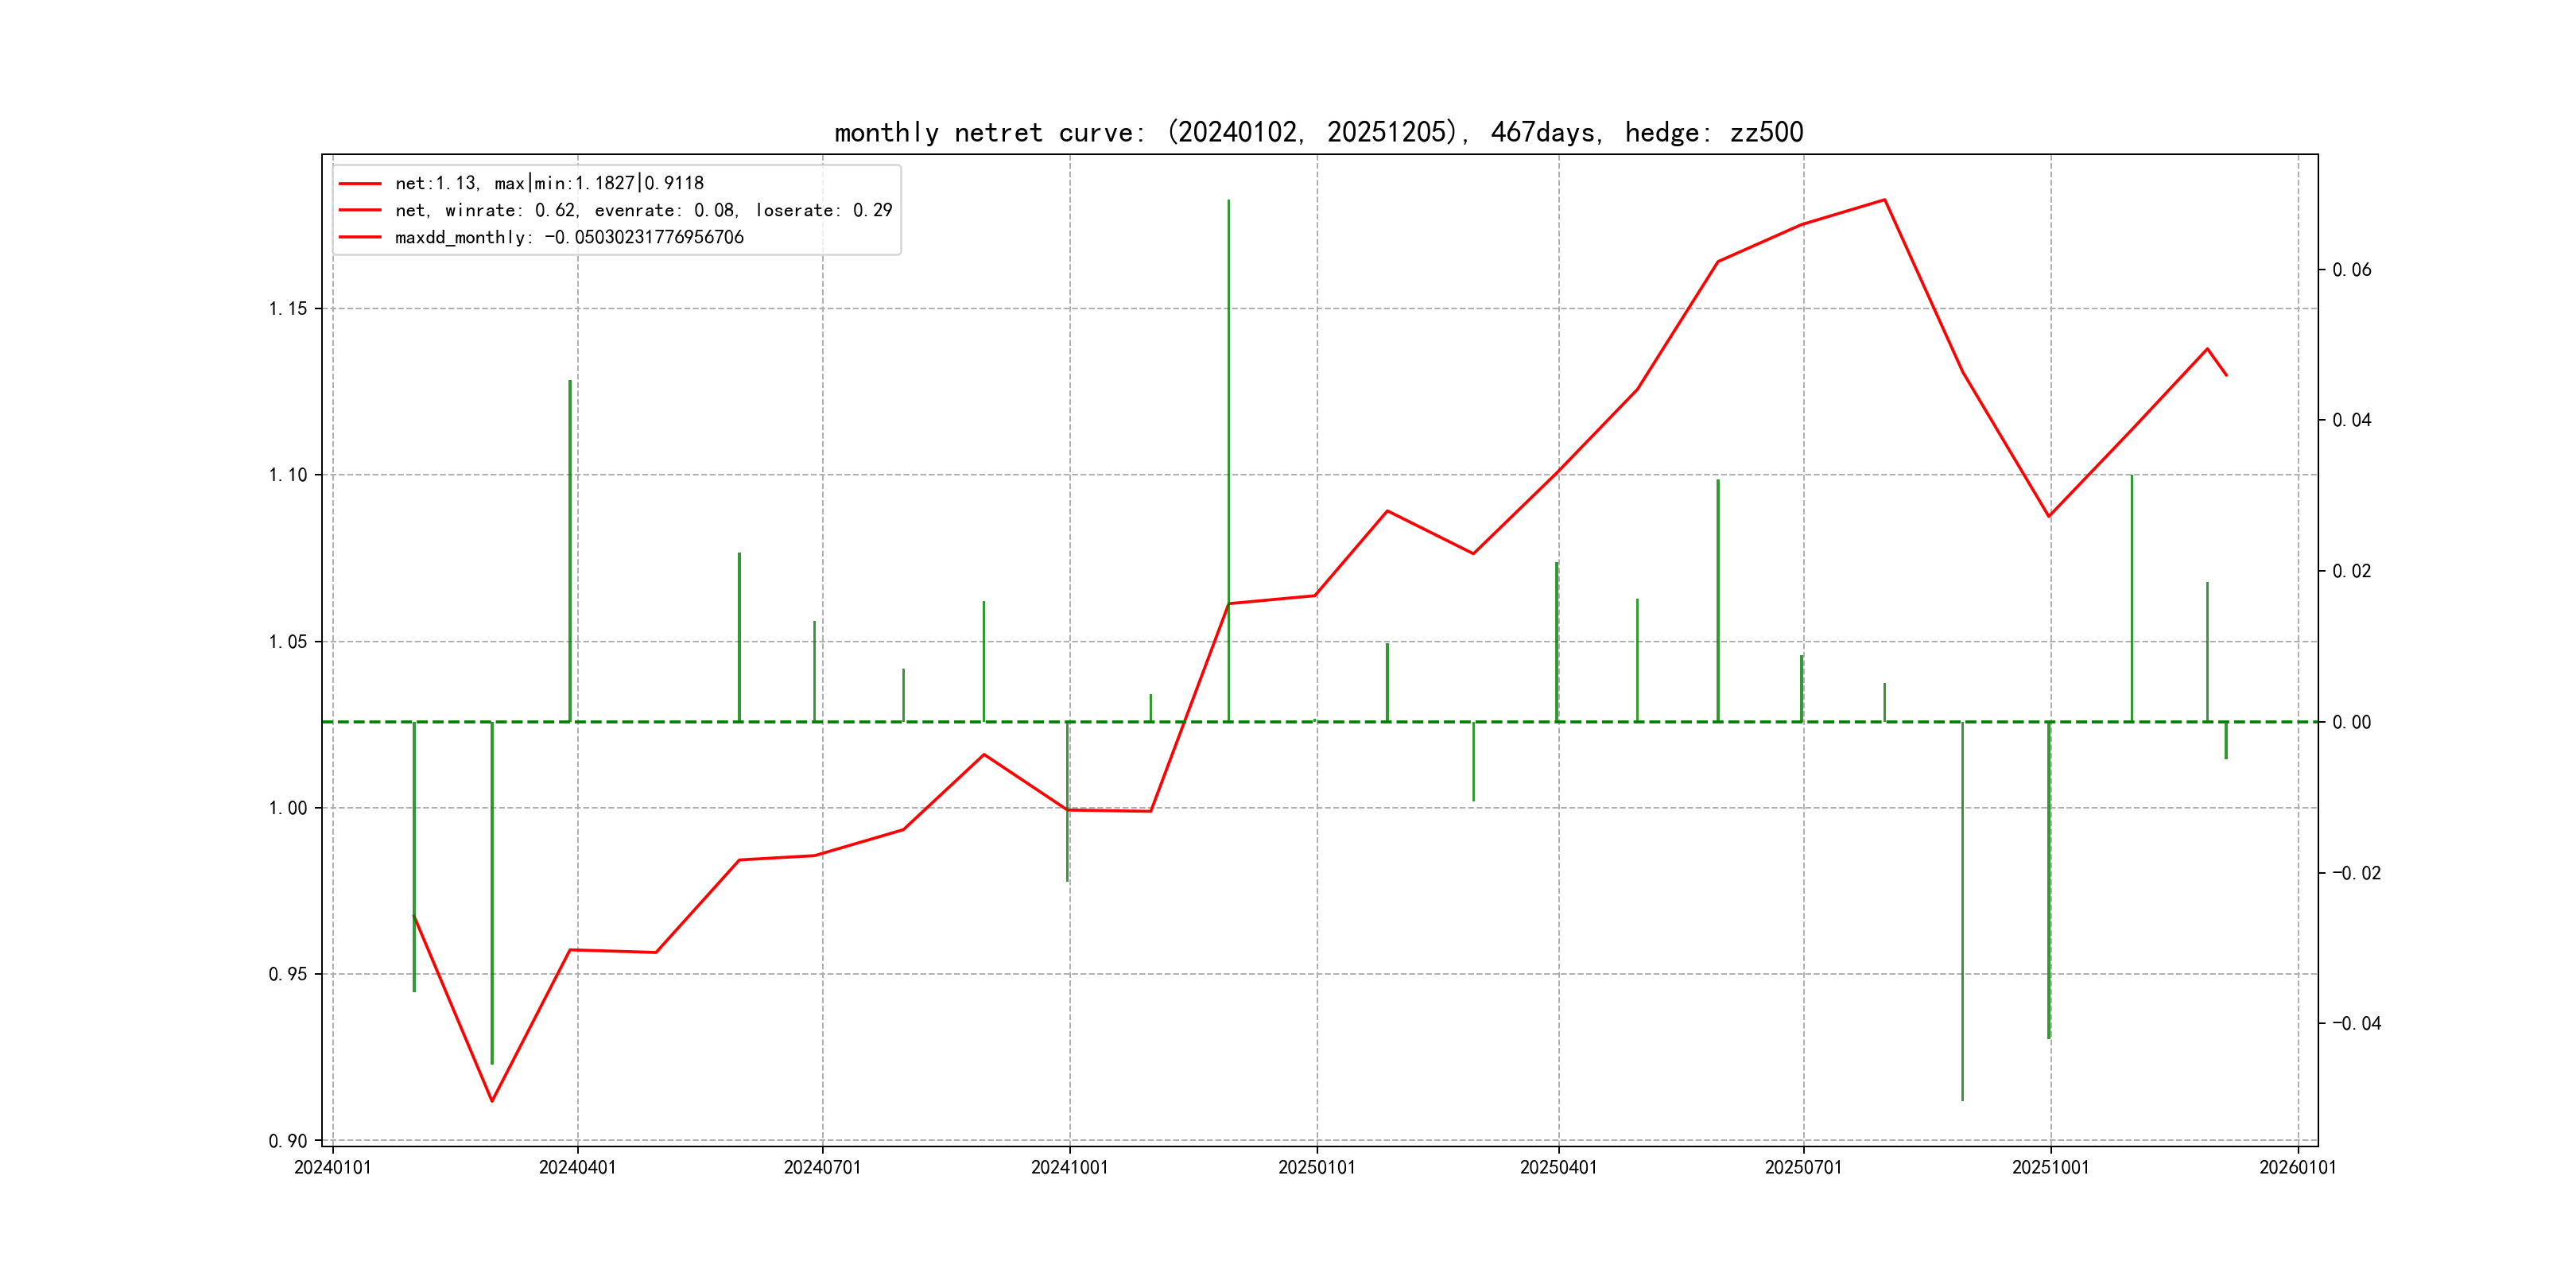The width and height of the screenshot is (2576, 1288).
Task: Click right y-axis tick label −0.04
Action: point(2356,1023)
